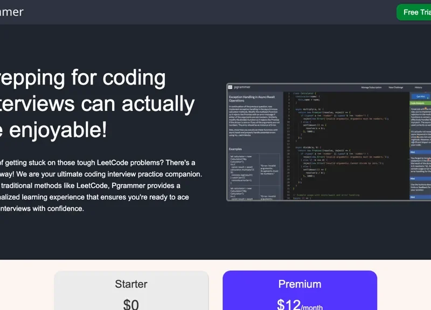Viewport: 431px width, 310px height.
Task: Select the Premium pricing card title
Action: pos(300,284)
